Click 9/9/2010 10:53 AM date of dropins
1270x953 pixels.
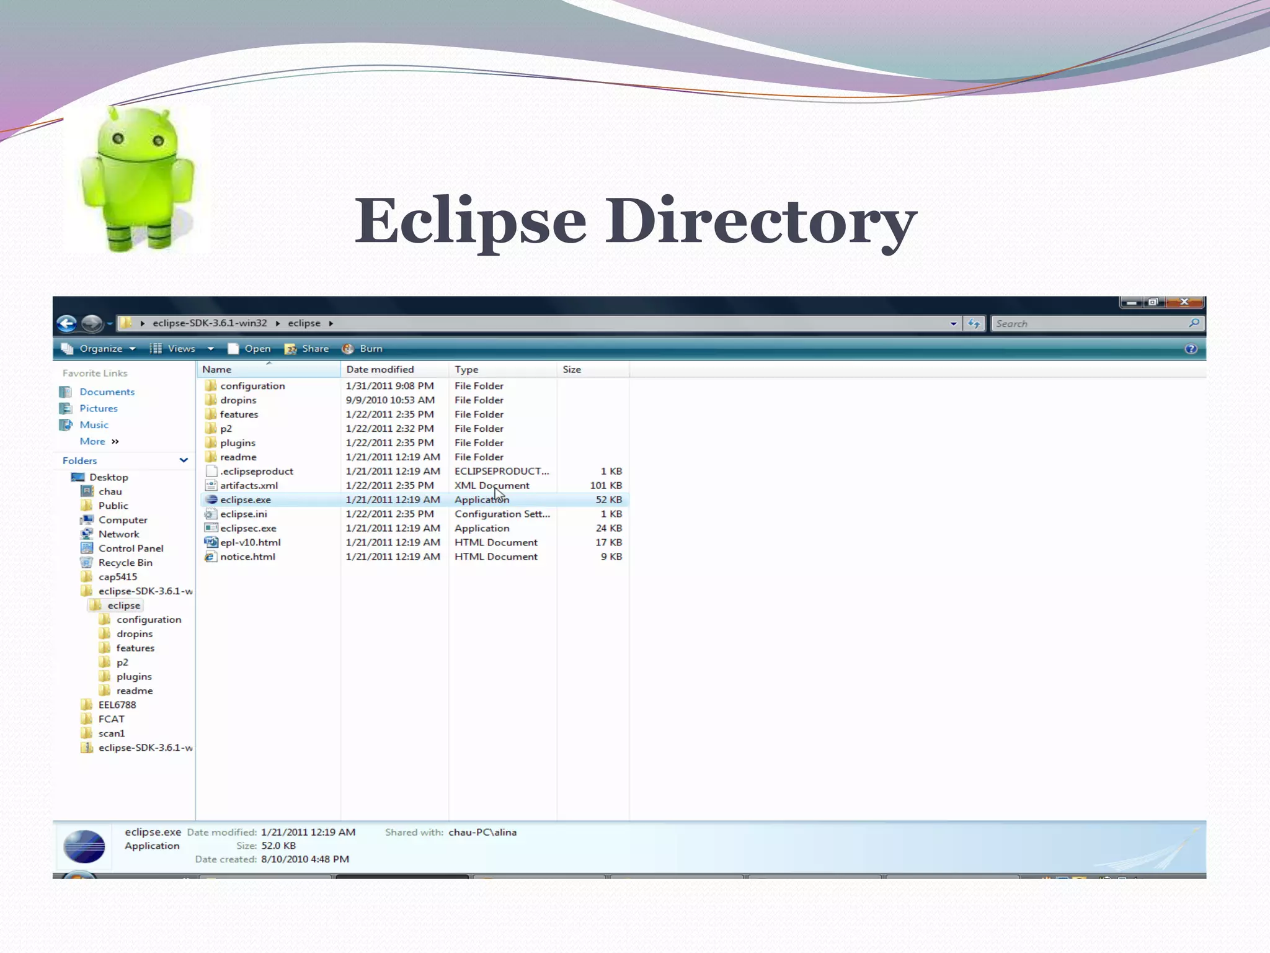point(390,400)
